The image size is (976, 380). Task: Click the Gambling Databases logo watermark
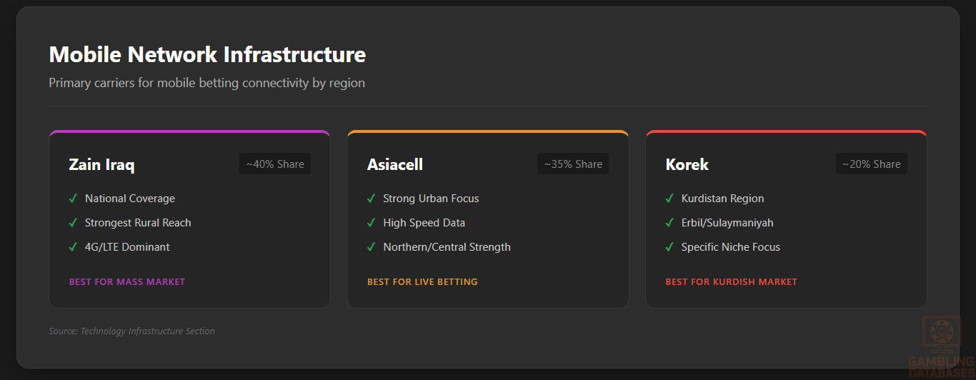coord(942,346)
